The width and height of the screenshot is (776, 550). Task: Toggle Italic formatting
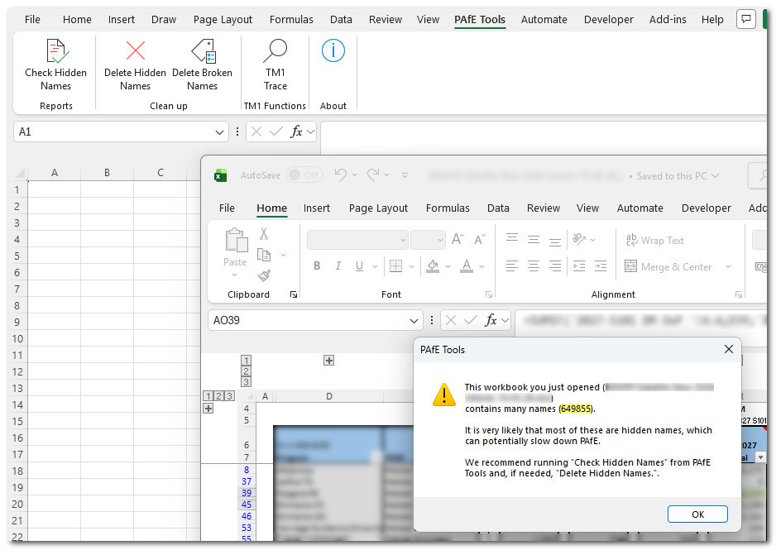[338, 266]
